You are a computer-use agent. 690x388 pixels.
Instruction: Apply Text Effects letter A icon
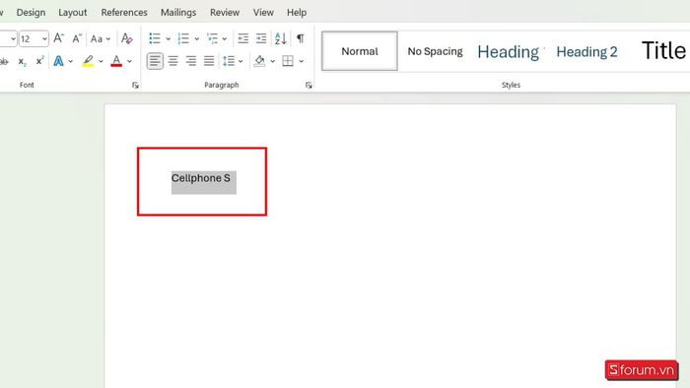click(58, 61)
